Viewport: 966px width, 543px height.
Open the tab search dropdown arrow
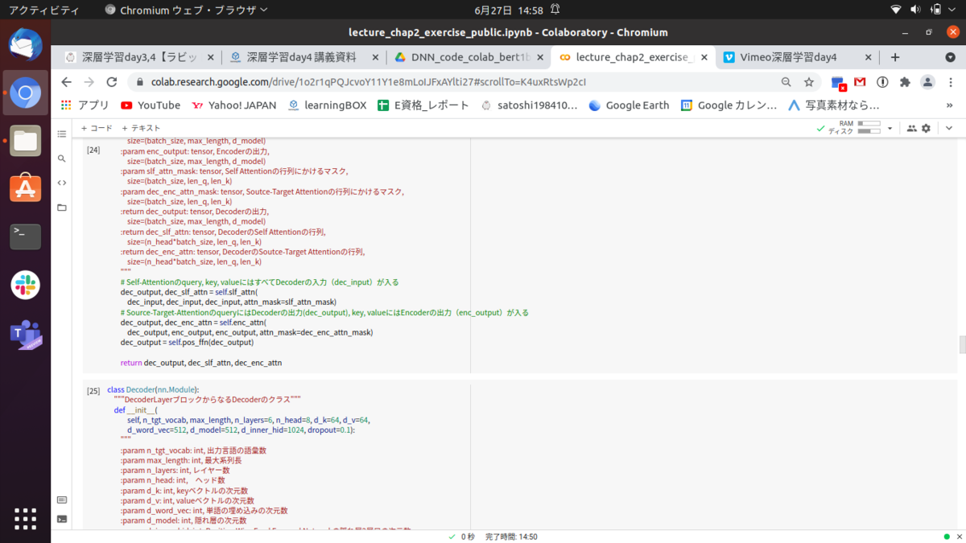[x=949, y=57]
